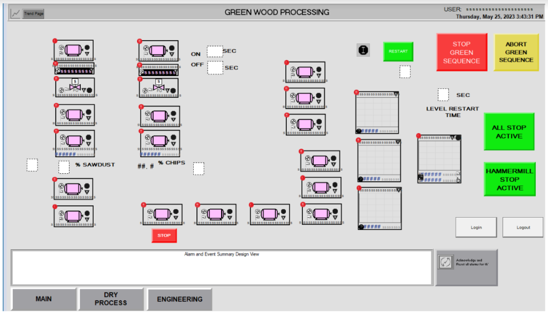
Task: Click the OFF seconds input box
Action: (x=215, y=67)
